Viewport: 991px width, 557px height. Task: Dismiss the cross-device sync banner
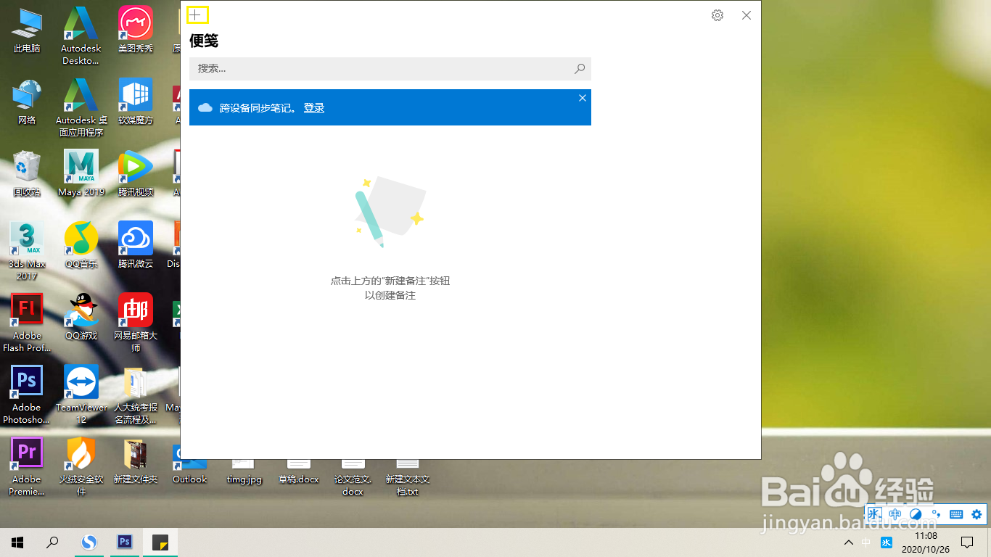pyautogui.click(x=582, y=97)
